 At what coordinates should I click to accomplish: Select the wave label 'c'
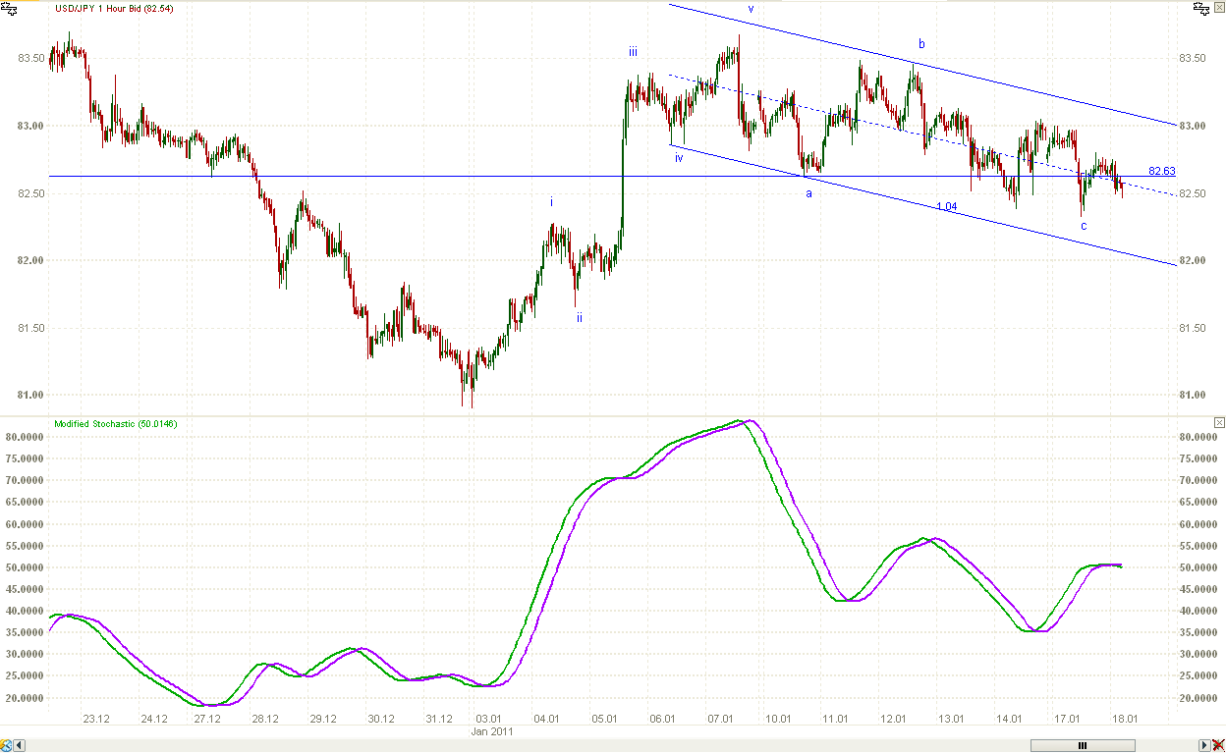[x=1084, y=227]
